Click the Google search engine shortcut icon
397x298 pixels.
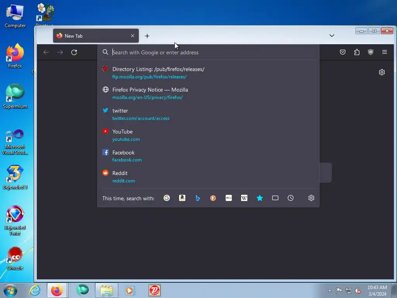(167, 198)
